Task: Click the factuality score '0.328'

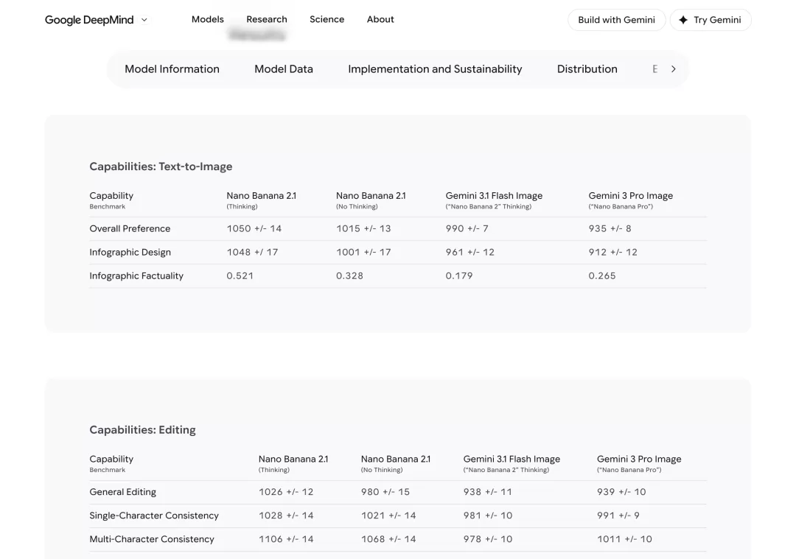Action: [350, 276]
